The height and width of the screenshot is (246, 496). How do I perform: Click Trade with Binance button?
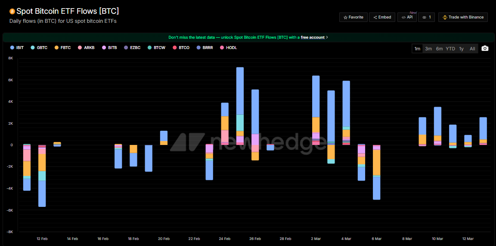click(463, 17)
